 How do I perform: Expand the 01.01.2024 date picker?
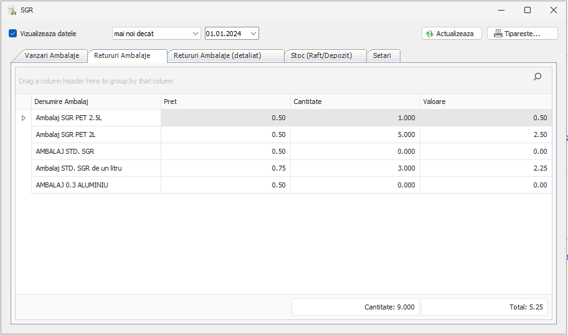tap(253, 34)
